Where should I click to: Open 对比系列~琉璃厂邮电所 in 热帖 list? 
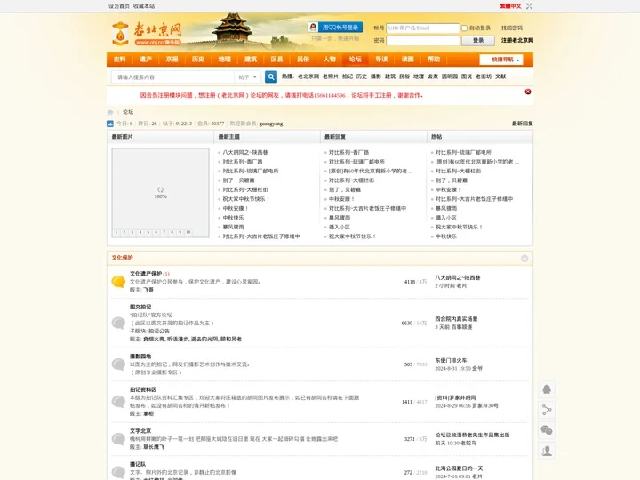tap(463, 152)
